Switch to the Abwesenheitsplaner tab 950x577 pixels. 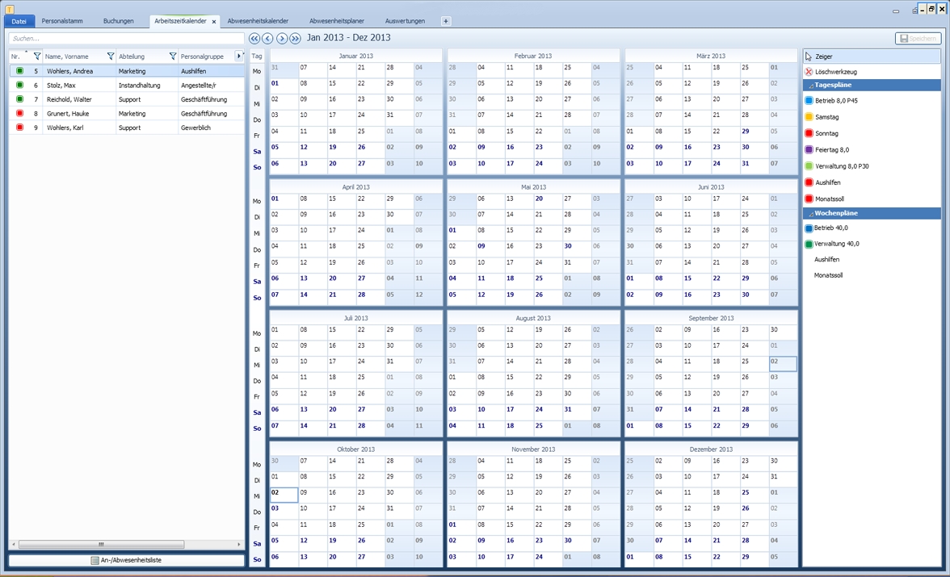[337, 21]
